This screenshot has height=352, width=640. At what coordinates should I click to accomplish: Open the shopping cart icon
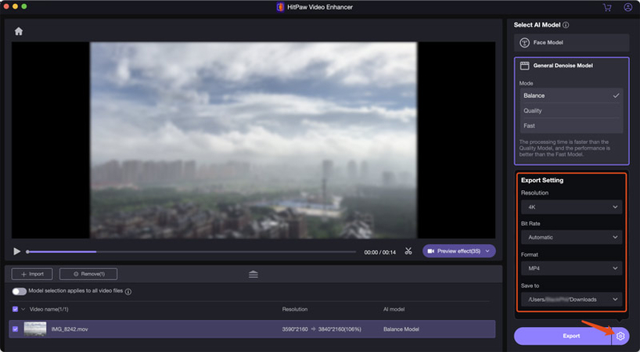pyautogui.click(x=607, y=7)
